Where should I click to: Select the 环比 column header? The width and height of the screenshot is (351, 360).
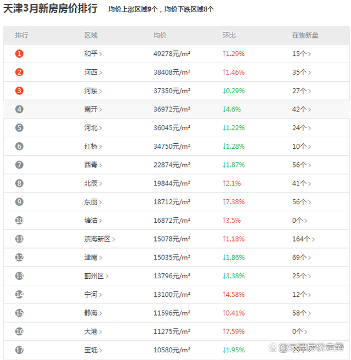(229, 35)
